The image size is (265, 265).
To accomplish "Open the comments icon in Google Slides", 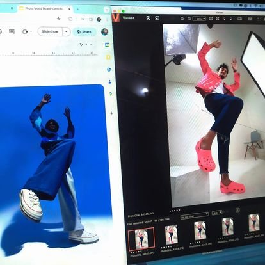I will [12, 31].
